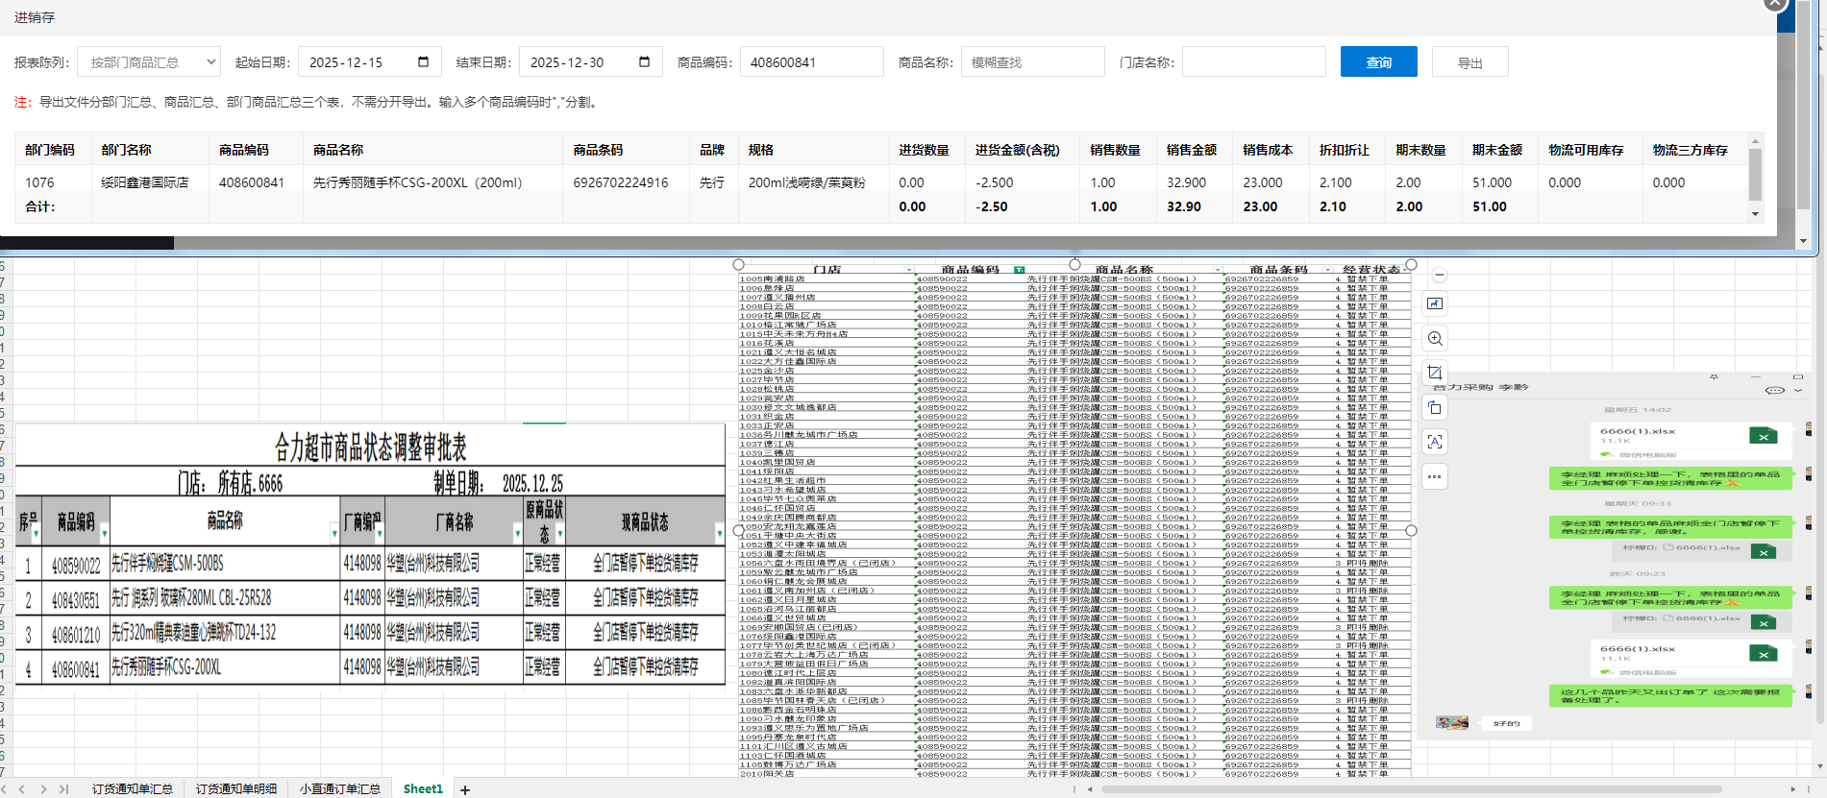Open the filter dropdown on 现商品状态 column
Image resolution: width=1827 pixels, height=798 pixels.
pos(719,533)
